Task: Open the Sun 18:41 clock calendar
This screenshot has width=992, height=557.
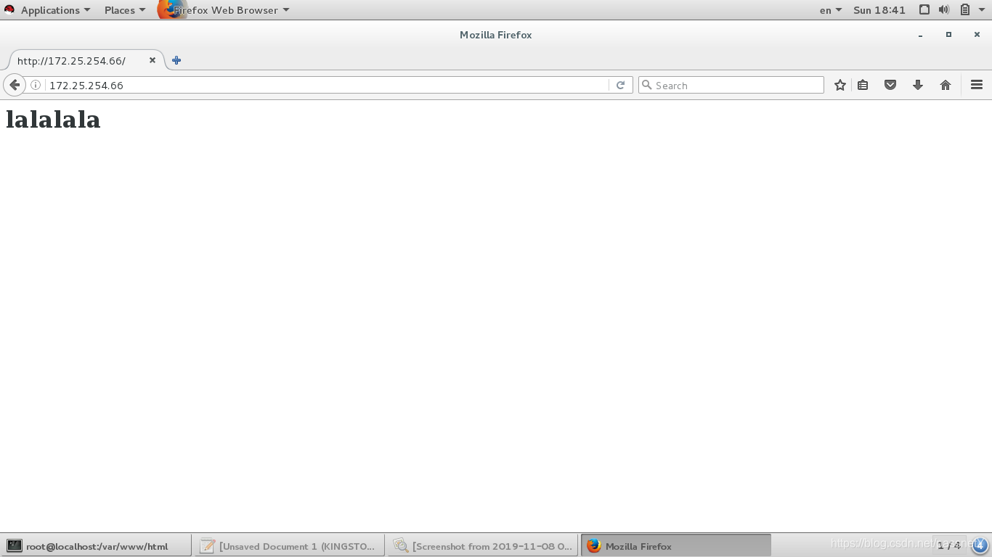Action: 879,10
